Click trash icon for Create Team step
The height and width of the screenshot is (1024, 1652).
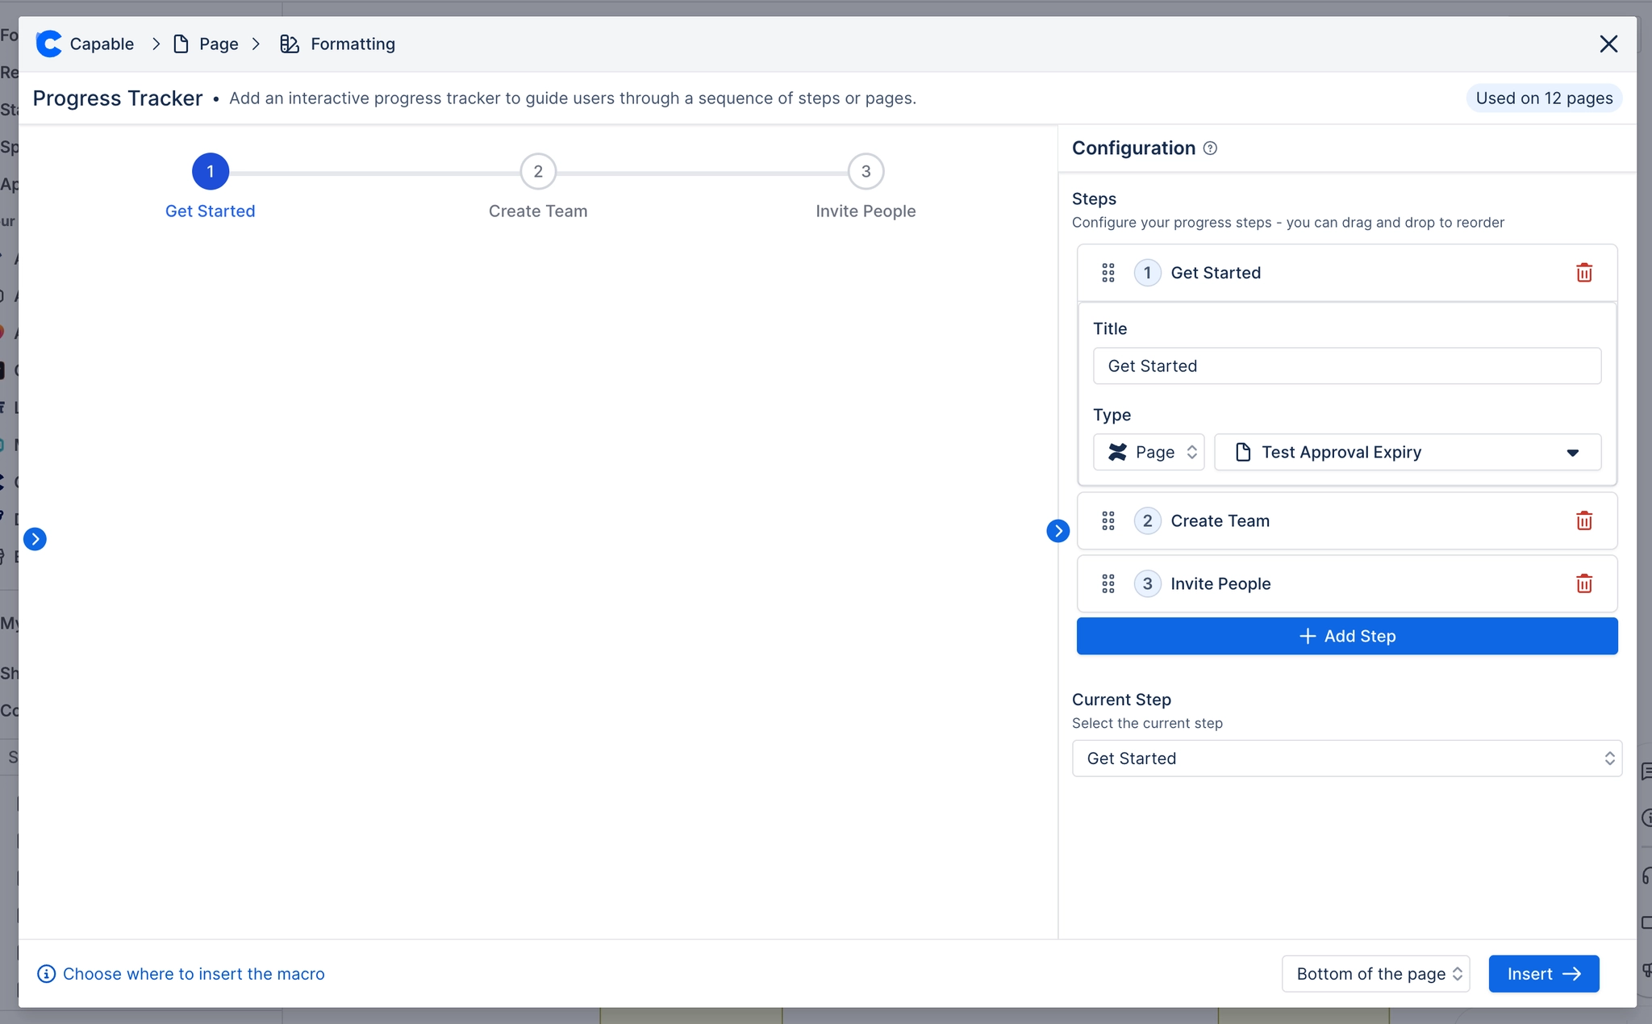[1583, 520]
